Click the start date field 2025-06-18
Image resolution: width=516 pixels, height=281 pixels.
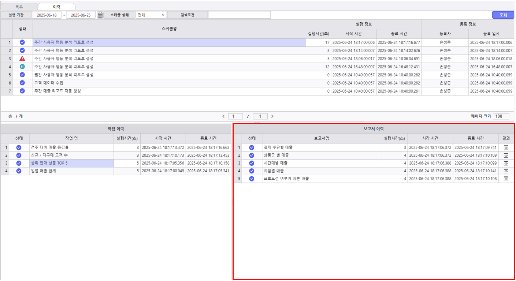pyautogui.click(x=47, y=15)
